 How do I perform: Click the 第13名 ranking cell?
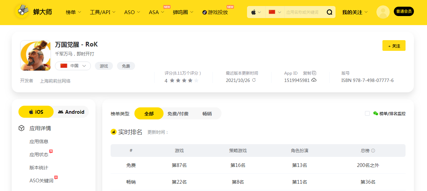point(300,165)
